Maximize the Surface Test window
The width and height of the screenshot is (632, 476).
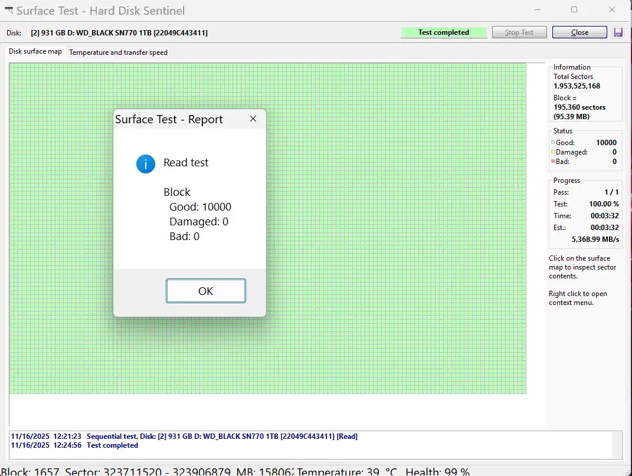pos(574,10)
